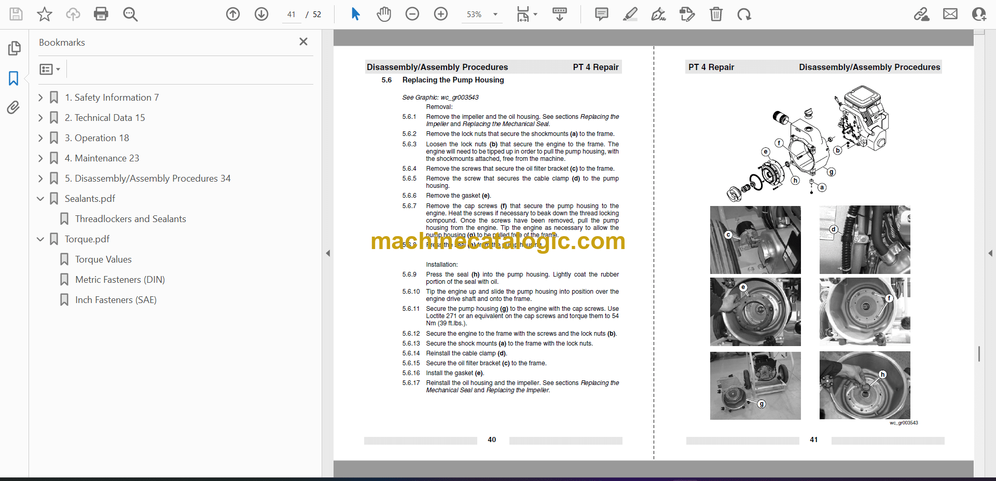Screen dimensions: 996x481
Task: Open the page thumbnails panel
Action: pyautogui.click(x=14, y=48)
